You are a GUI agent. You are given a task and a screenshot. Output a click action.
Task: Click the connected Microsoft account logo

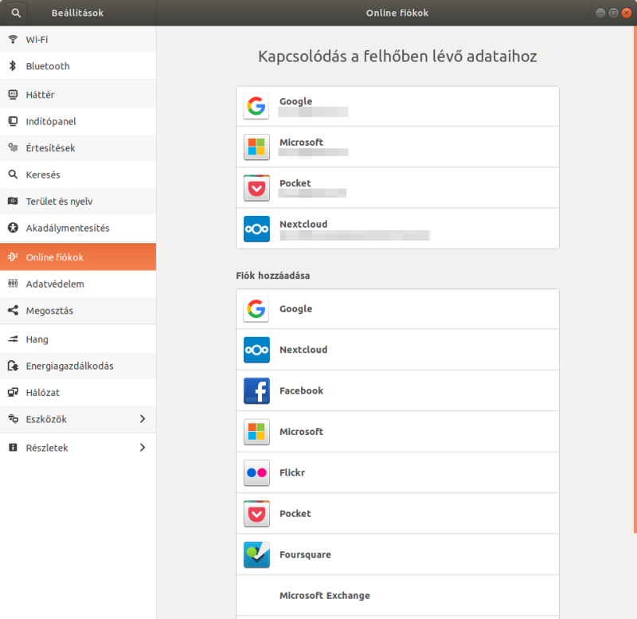[x=256, y=147]
